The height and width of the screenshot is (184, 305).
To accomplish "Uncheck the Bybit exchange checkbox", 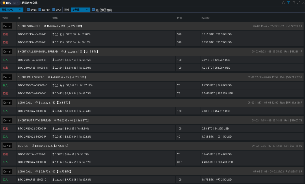I will pos(28,10).
